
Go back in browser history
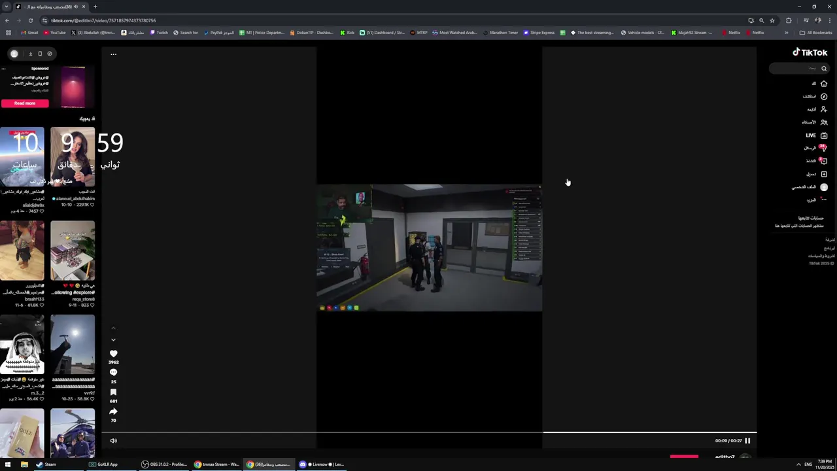click(7, 20)
